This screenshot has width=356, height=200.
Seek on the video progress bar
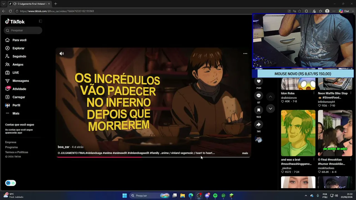click(x=153, y=157)
